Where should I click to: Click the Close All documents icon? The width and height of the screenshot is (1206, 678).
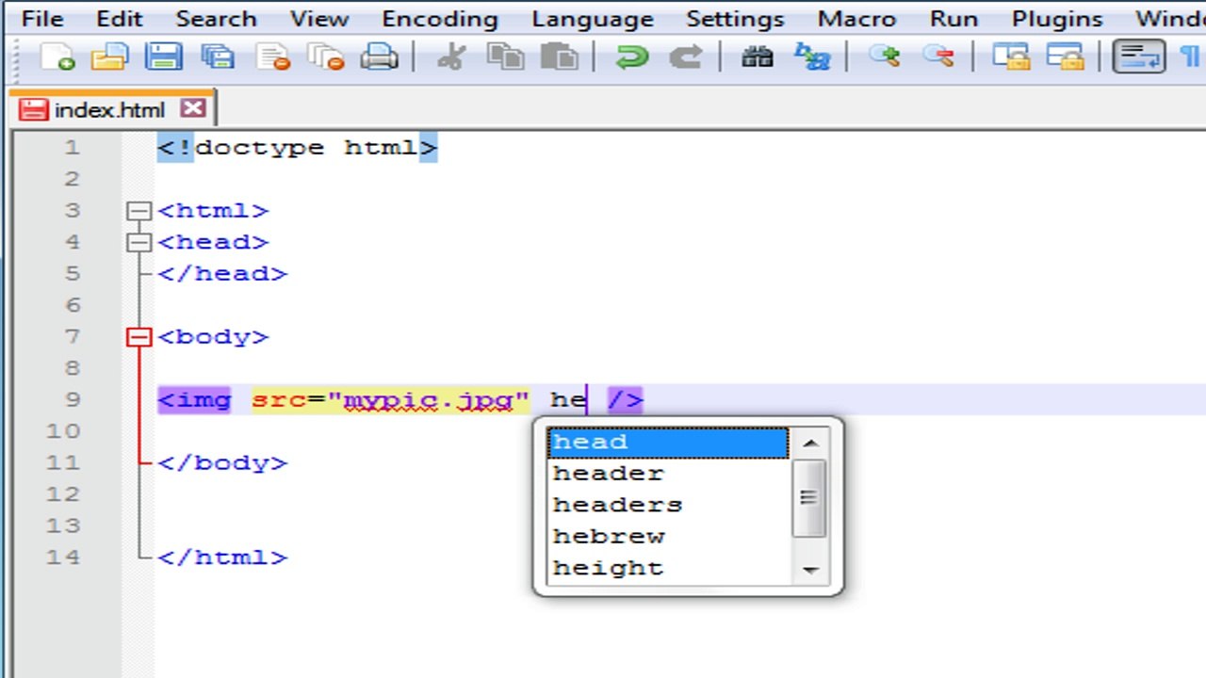coord(326,57)
